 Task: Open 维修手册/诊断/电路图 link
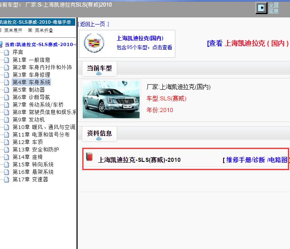(257, 160)
